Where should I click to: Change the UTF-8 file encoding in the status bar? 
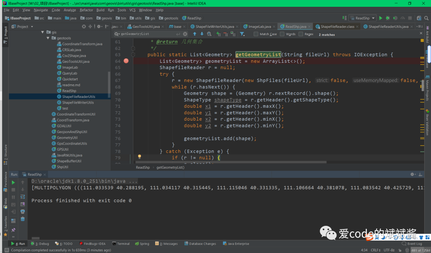389,250
